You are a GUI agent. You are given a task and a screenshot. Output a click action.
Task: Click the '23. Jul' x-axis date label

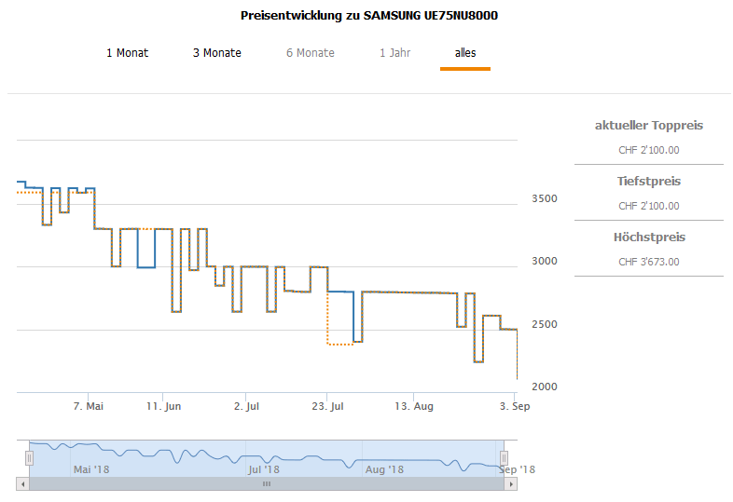click(x=326, y=406)
